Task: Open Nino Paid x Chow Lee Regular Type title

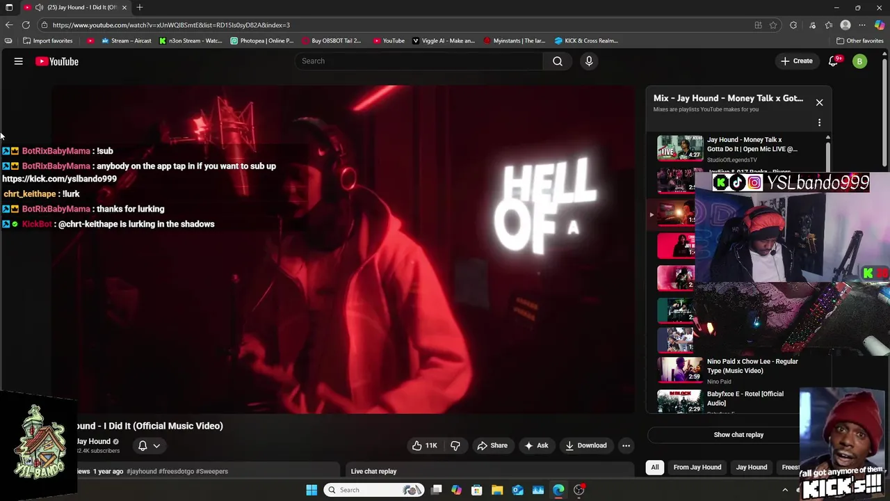Action: (752, 366)
